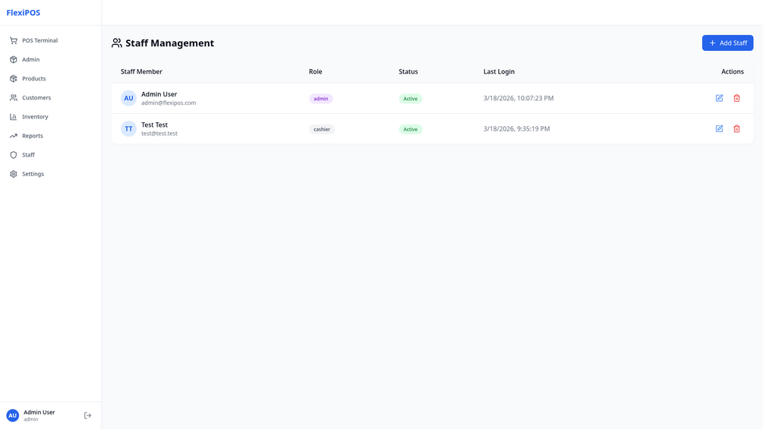
Task: Select Staff in the sidebar
Action: point(28,155)
